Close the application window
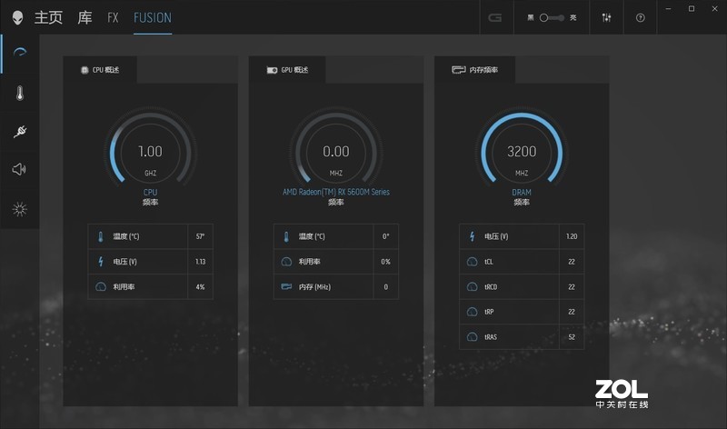Viewport: 727px width, 429px height. point(714,9)
